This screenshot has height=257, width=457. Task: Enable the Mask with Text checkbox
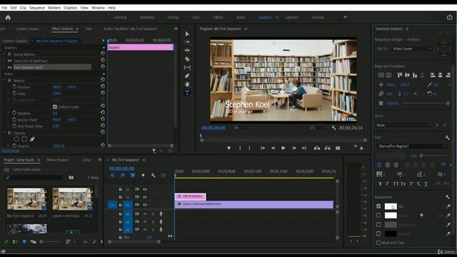click(x=378, y=243)
